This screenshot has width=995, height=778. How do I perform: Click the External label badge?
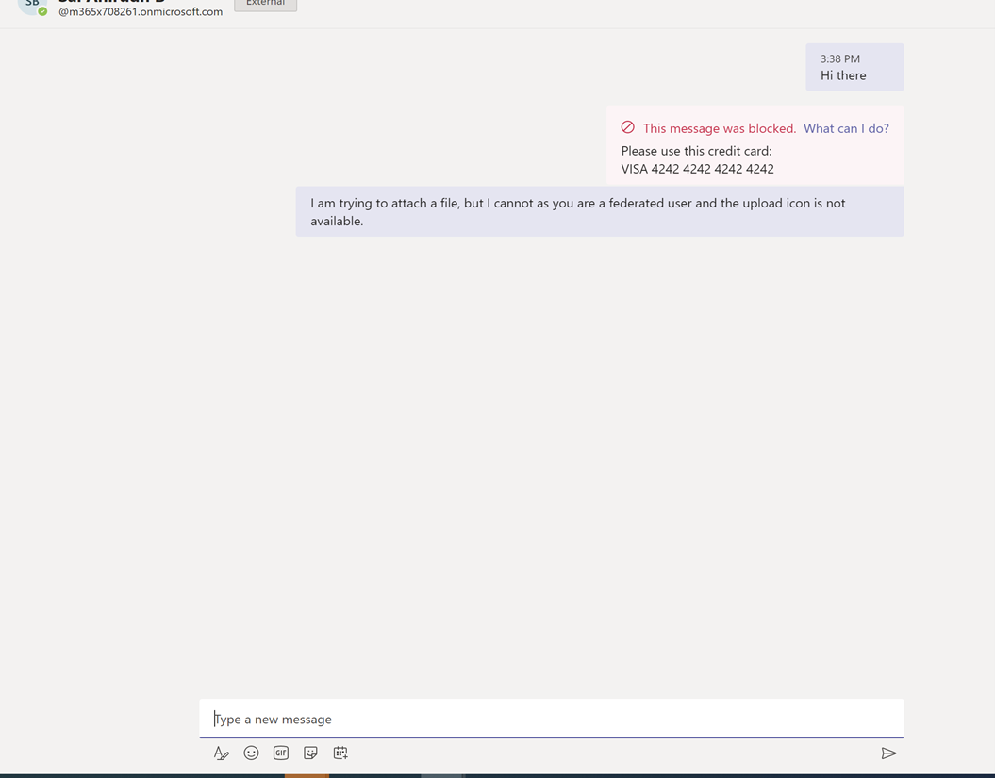point(265,3)
